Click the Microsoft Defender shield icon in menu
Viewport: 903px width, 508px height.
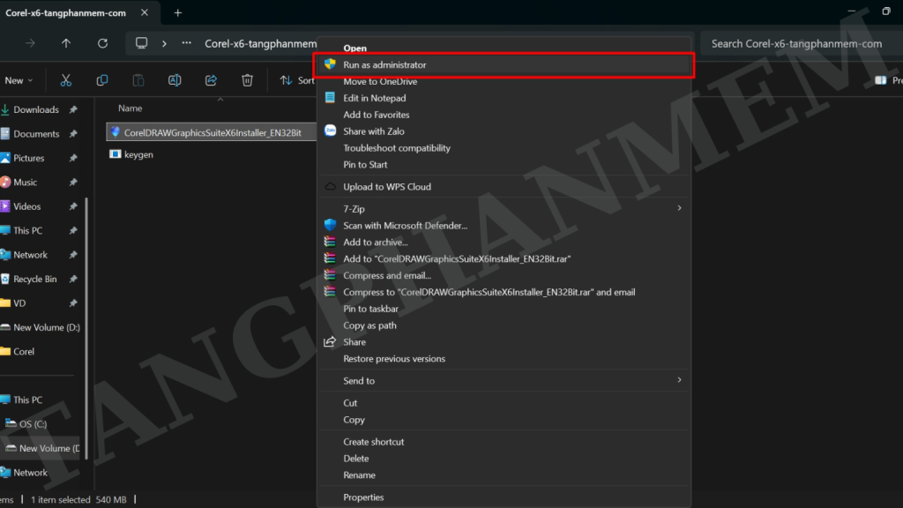click(x=331, y=226)
